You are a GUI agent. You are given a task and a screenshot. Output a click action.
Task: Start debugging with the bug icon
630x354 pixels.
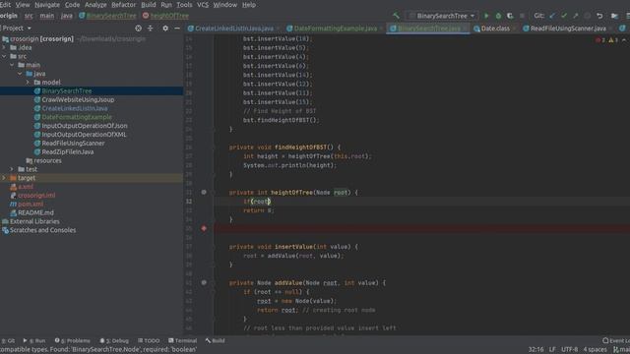(x=498, y=16)
